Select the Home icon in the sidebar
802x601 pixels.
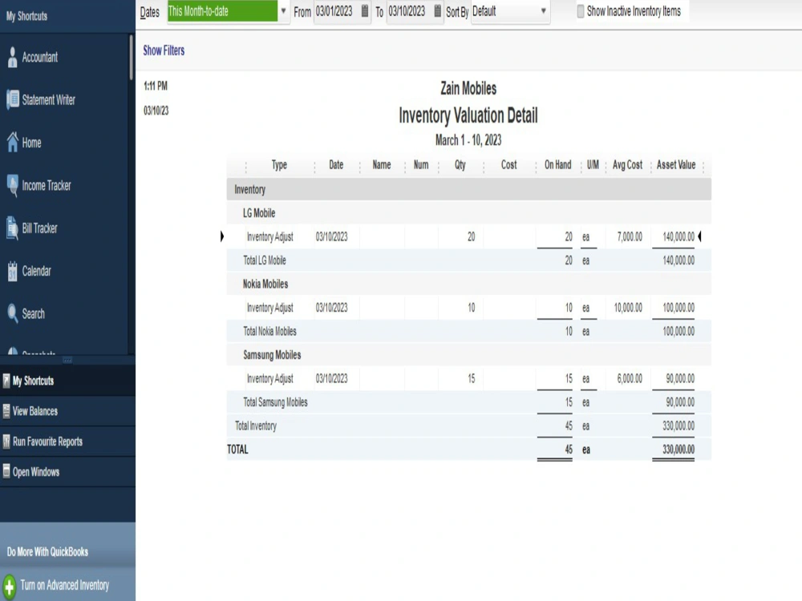tap(32, 143)
